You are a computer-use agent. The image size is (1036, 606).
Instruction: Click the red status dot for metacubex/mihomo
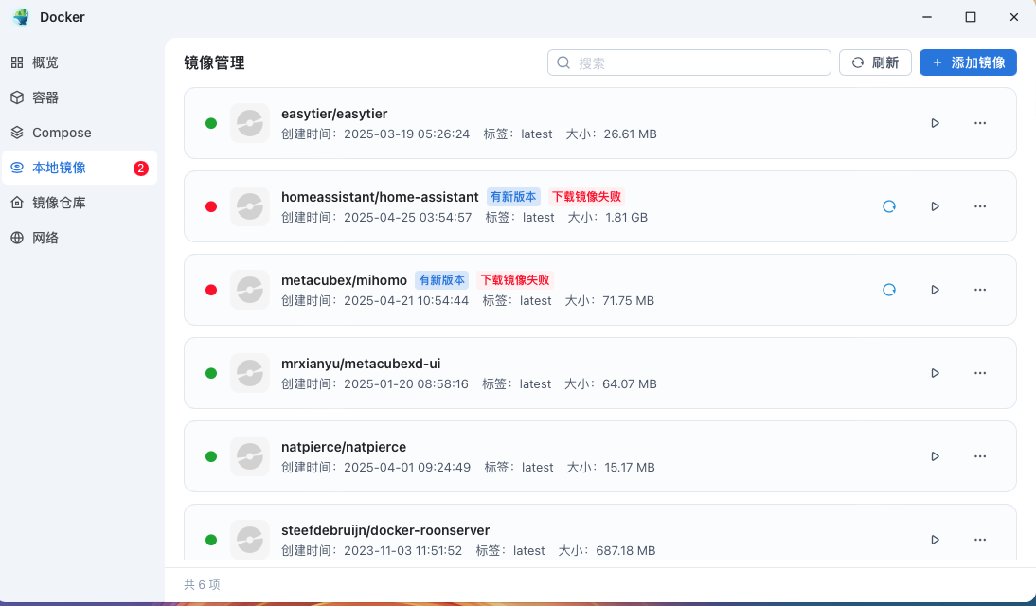[x=211, y=290]
